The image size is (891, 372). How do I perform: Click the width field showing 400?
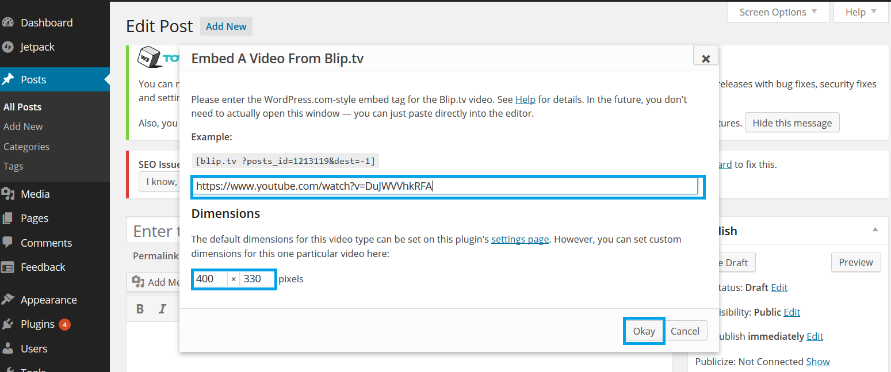211,279
